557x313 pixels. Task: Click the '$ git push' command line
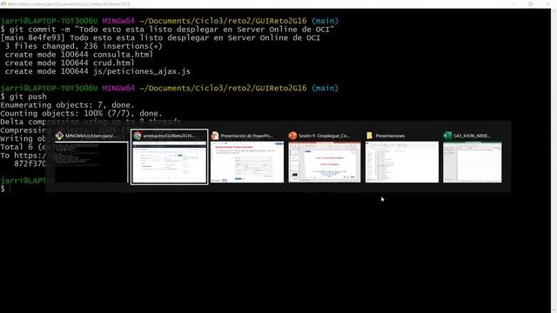pos(23,97)
